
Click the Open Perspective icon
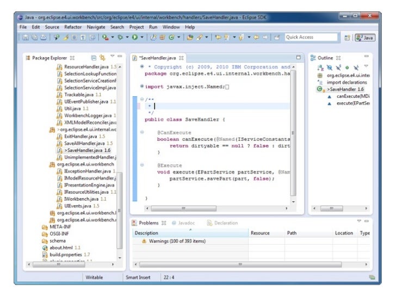tap(347, 38)
